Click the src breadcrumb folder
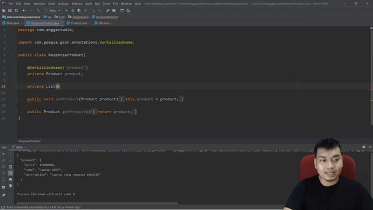The height and width of the screenshot is (210, 373). [x=47, y=17]
